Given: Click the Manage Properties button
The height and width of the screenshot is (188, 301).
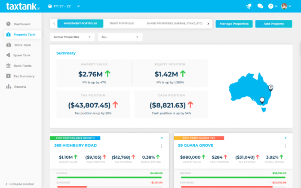Looking at the screenshot, I should 234,24.
